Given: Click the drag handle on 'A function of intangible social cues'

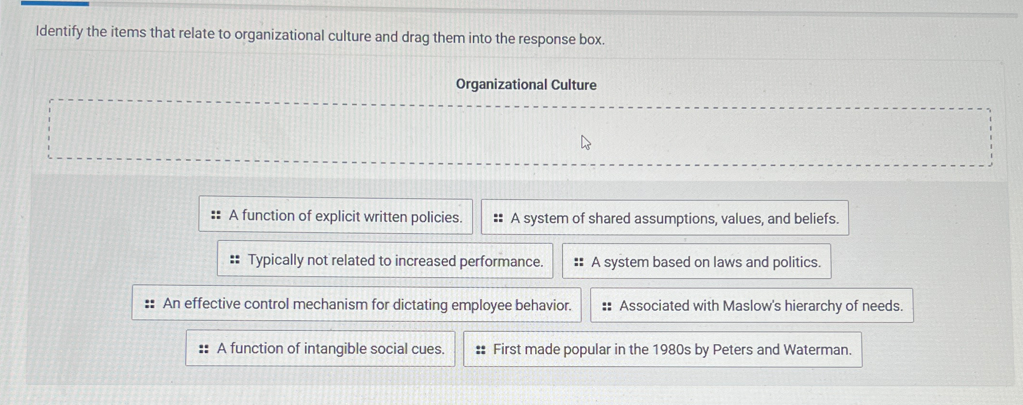Looking at the screenshot, I should pos(203,349).
